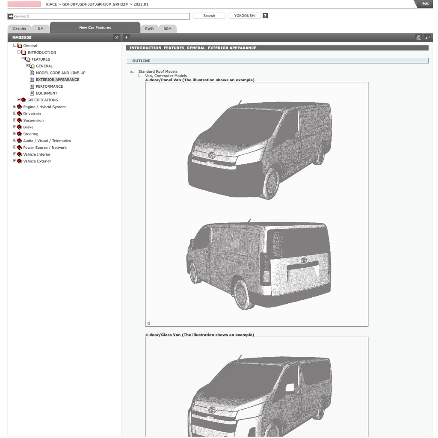Click the red book icon beside Vehicle Exterior
438x438 pixels.
[19, 161]
